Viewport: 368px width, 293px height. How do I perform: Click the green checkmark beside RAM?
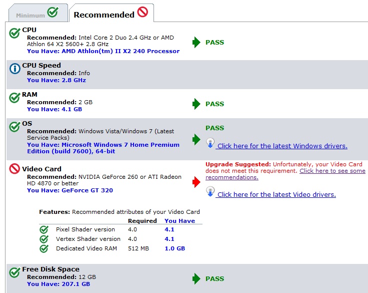pos(14,98)
